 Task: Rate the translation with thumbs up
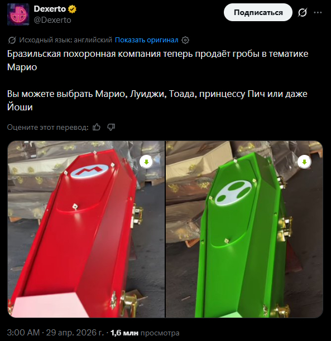[97, 127]
